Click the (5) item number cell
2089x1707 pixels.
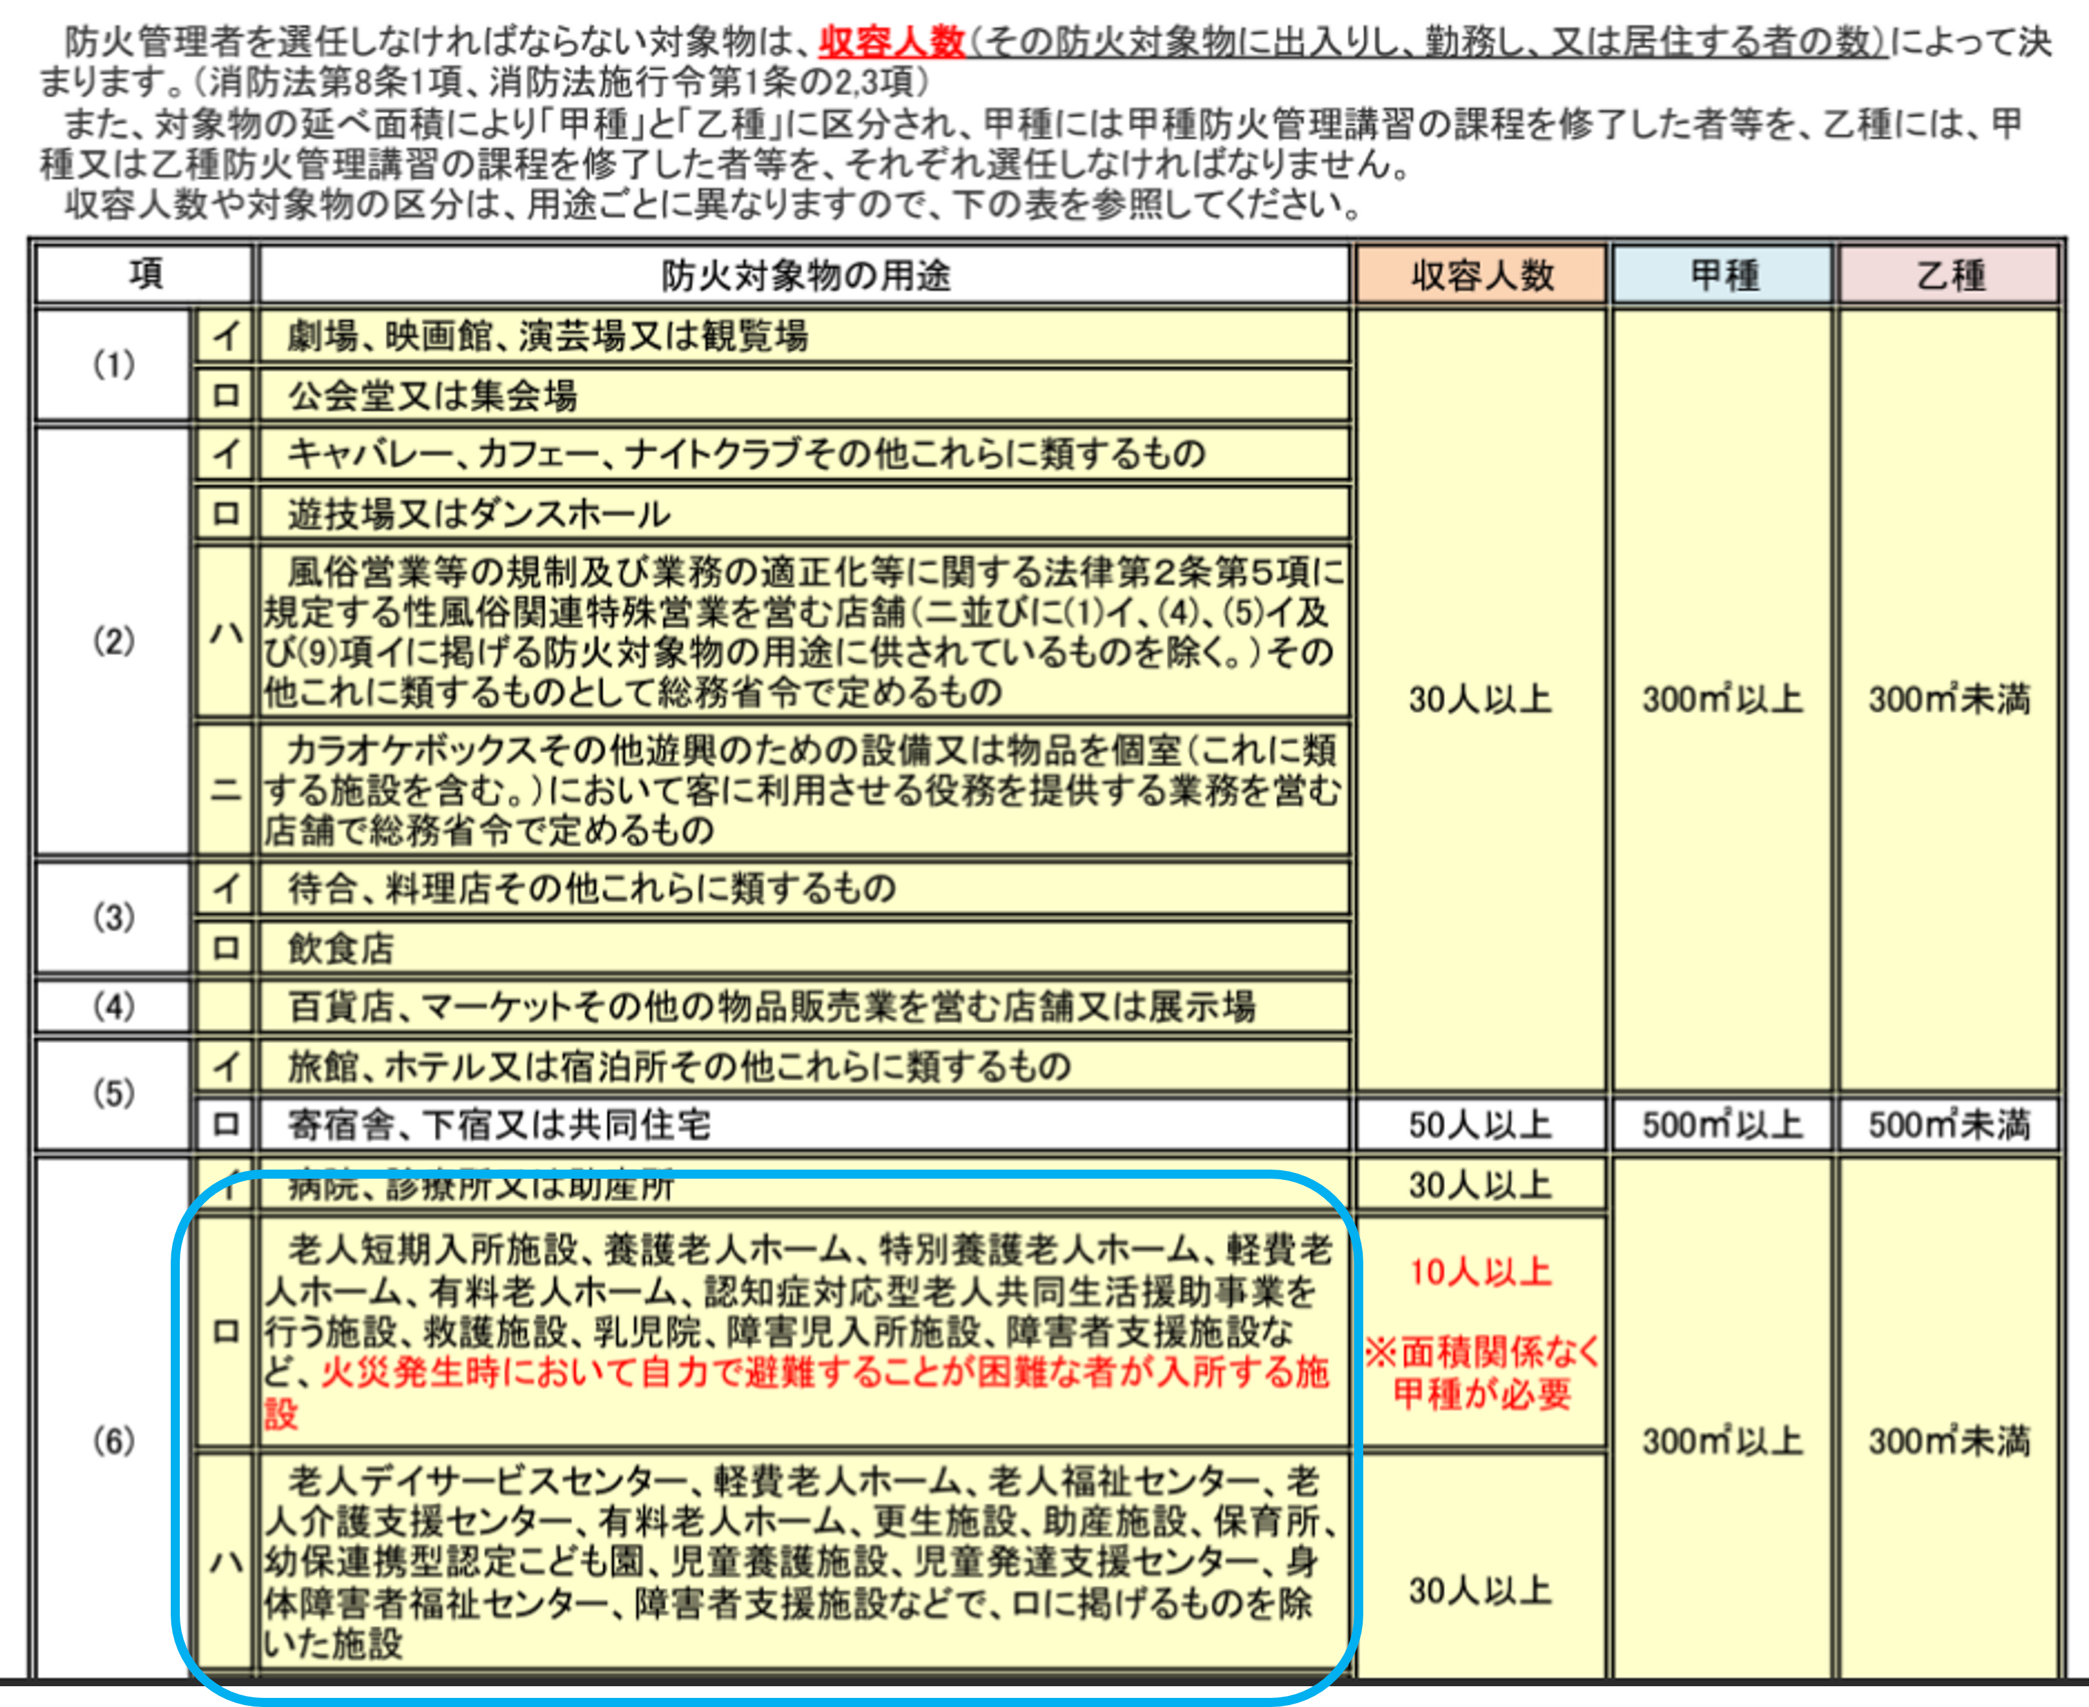tap(113, 1094)
